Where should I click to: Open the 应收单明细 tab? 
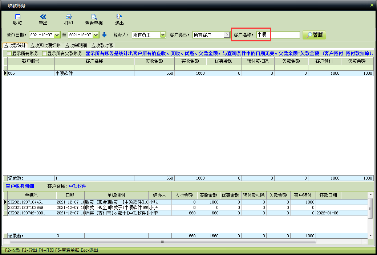[x=76, y=45]
